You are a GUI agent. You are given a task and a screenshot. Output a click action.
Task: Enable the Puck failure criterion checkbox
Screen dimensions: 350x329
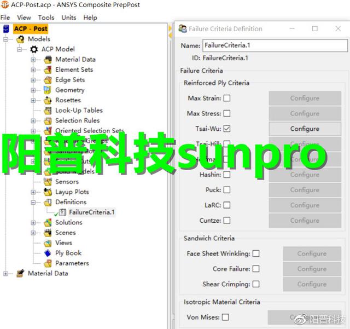tap(227, 190)
